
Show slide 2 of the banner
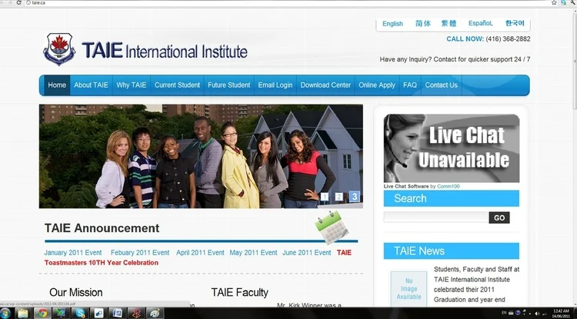pos(339,197)
